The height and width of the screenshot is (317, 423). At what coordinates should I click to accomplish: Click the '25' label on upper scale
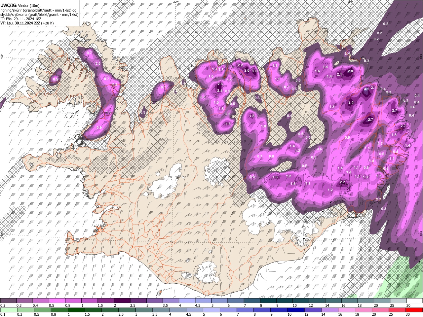pos(392,305)
